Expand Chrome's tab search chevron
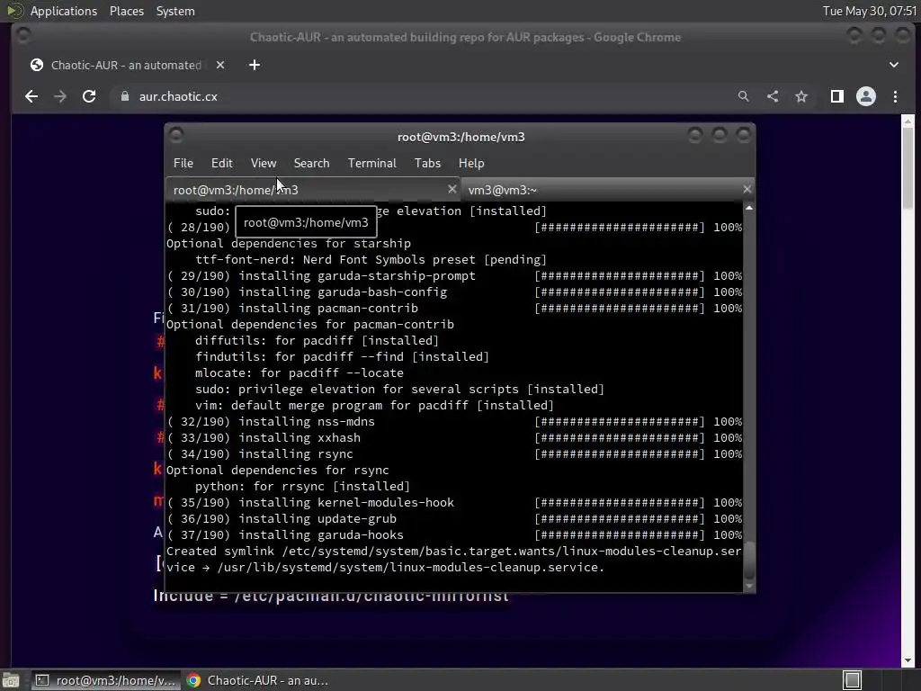 [x=893, y=65]
